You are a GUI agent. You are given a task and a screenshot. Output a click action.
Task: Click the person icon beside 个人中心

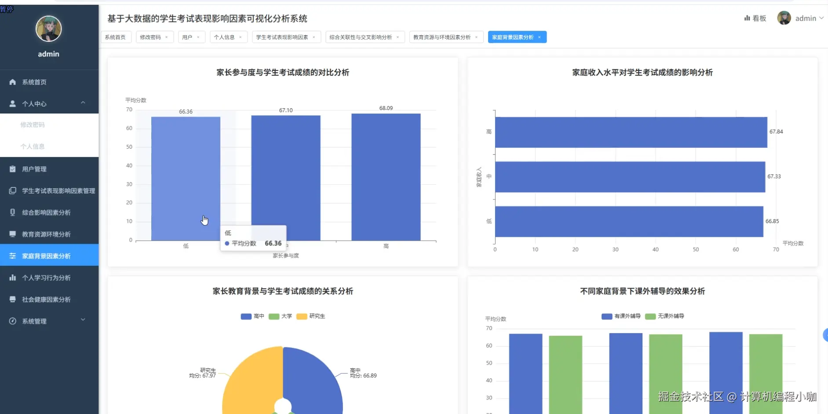[12, 104]
